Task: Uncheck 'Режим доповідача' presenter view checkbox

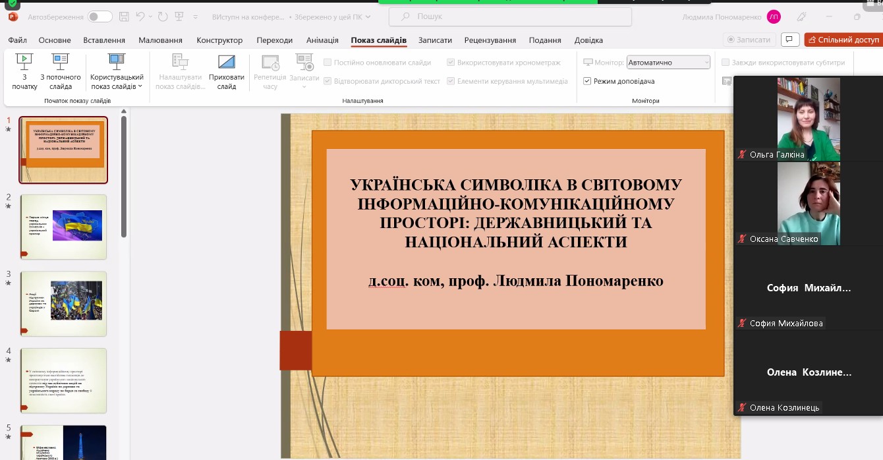Action: point(587,81)
